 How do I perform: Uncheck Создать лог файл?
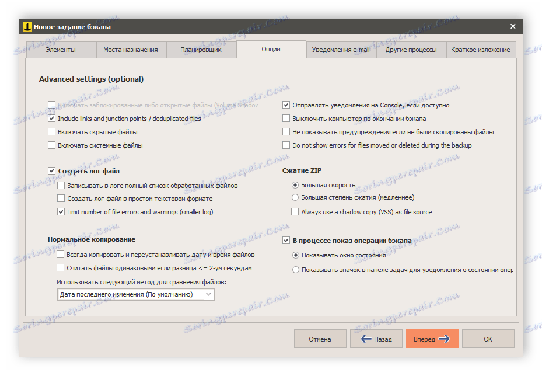click(x=51, y=171)
